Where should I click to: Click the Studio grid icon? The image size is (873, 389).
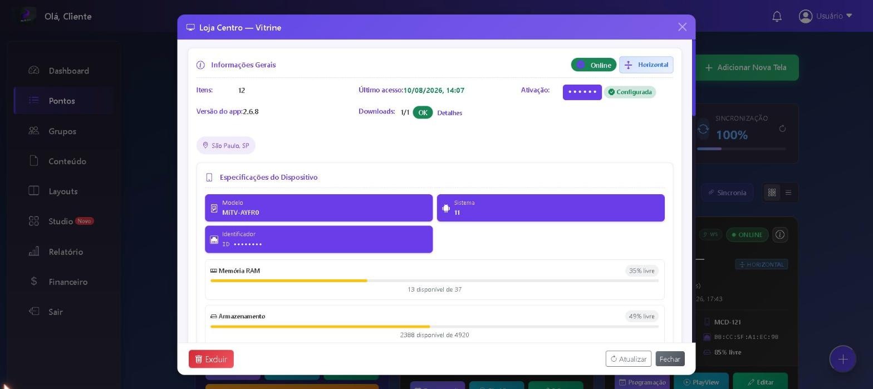pyautogui.click(x=34, y=221)
